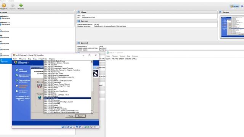Click optical disk indicator in VM status bar
Viewport: 244px width, 137px height.
[65, 127]
